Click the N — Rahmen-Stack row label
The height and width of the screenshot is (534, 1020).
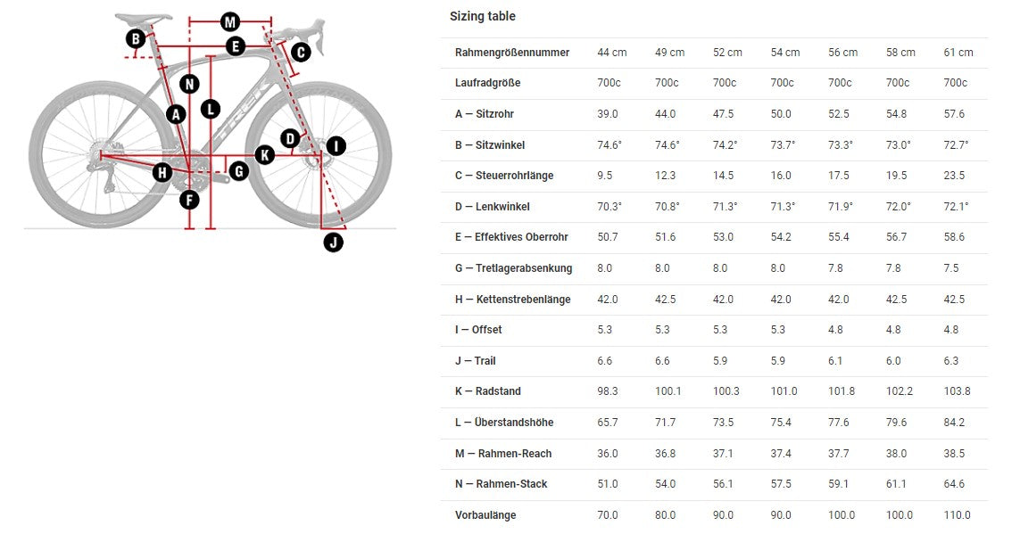pyautogui.click(x=501, y=484)
